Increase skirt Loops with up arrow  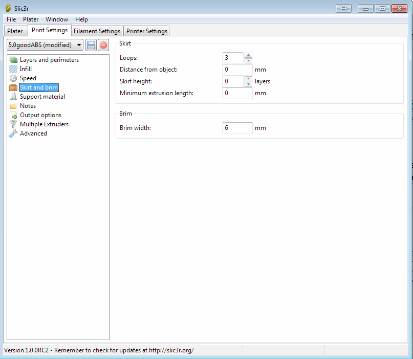coord(248,55)
